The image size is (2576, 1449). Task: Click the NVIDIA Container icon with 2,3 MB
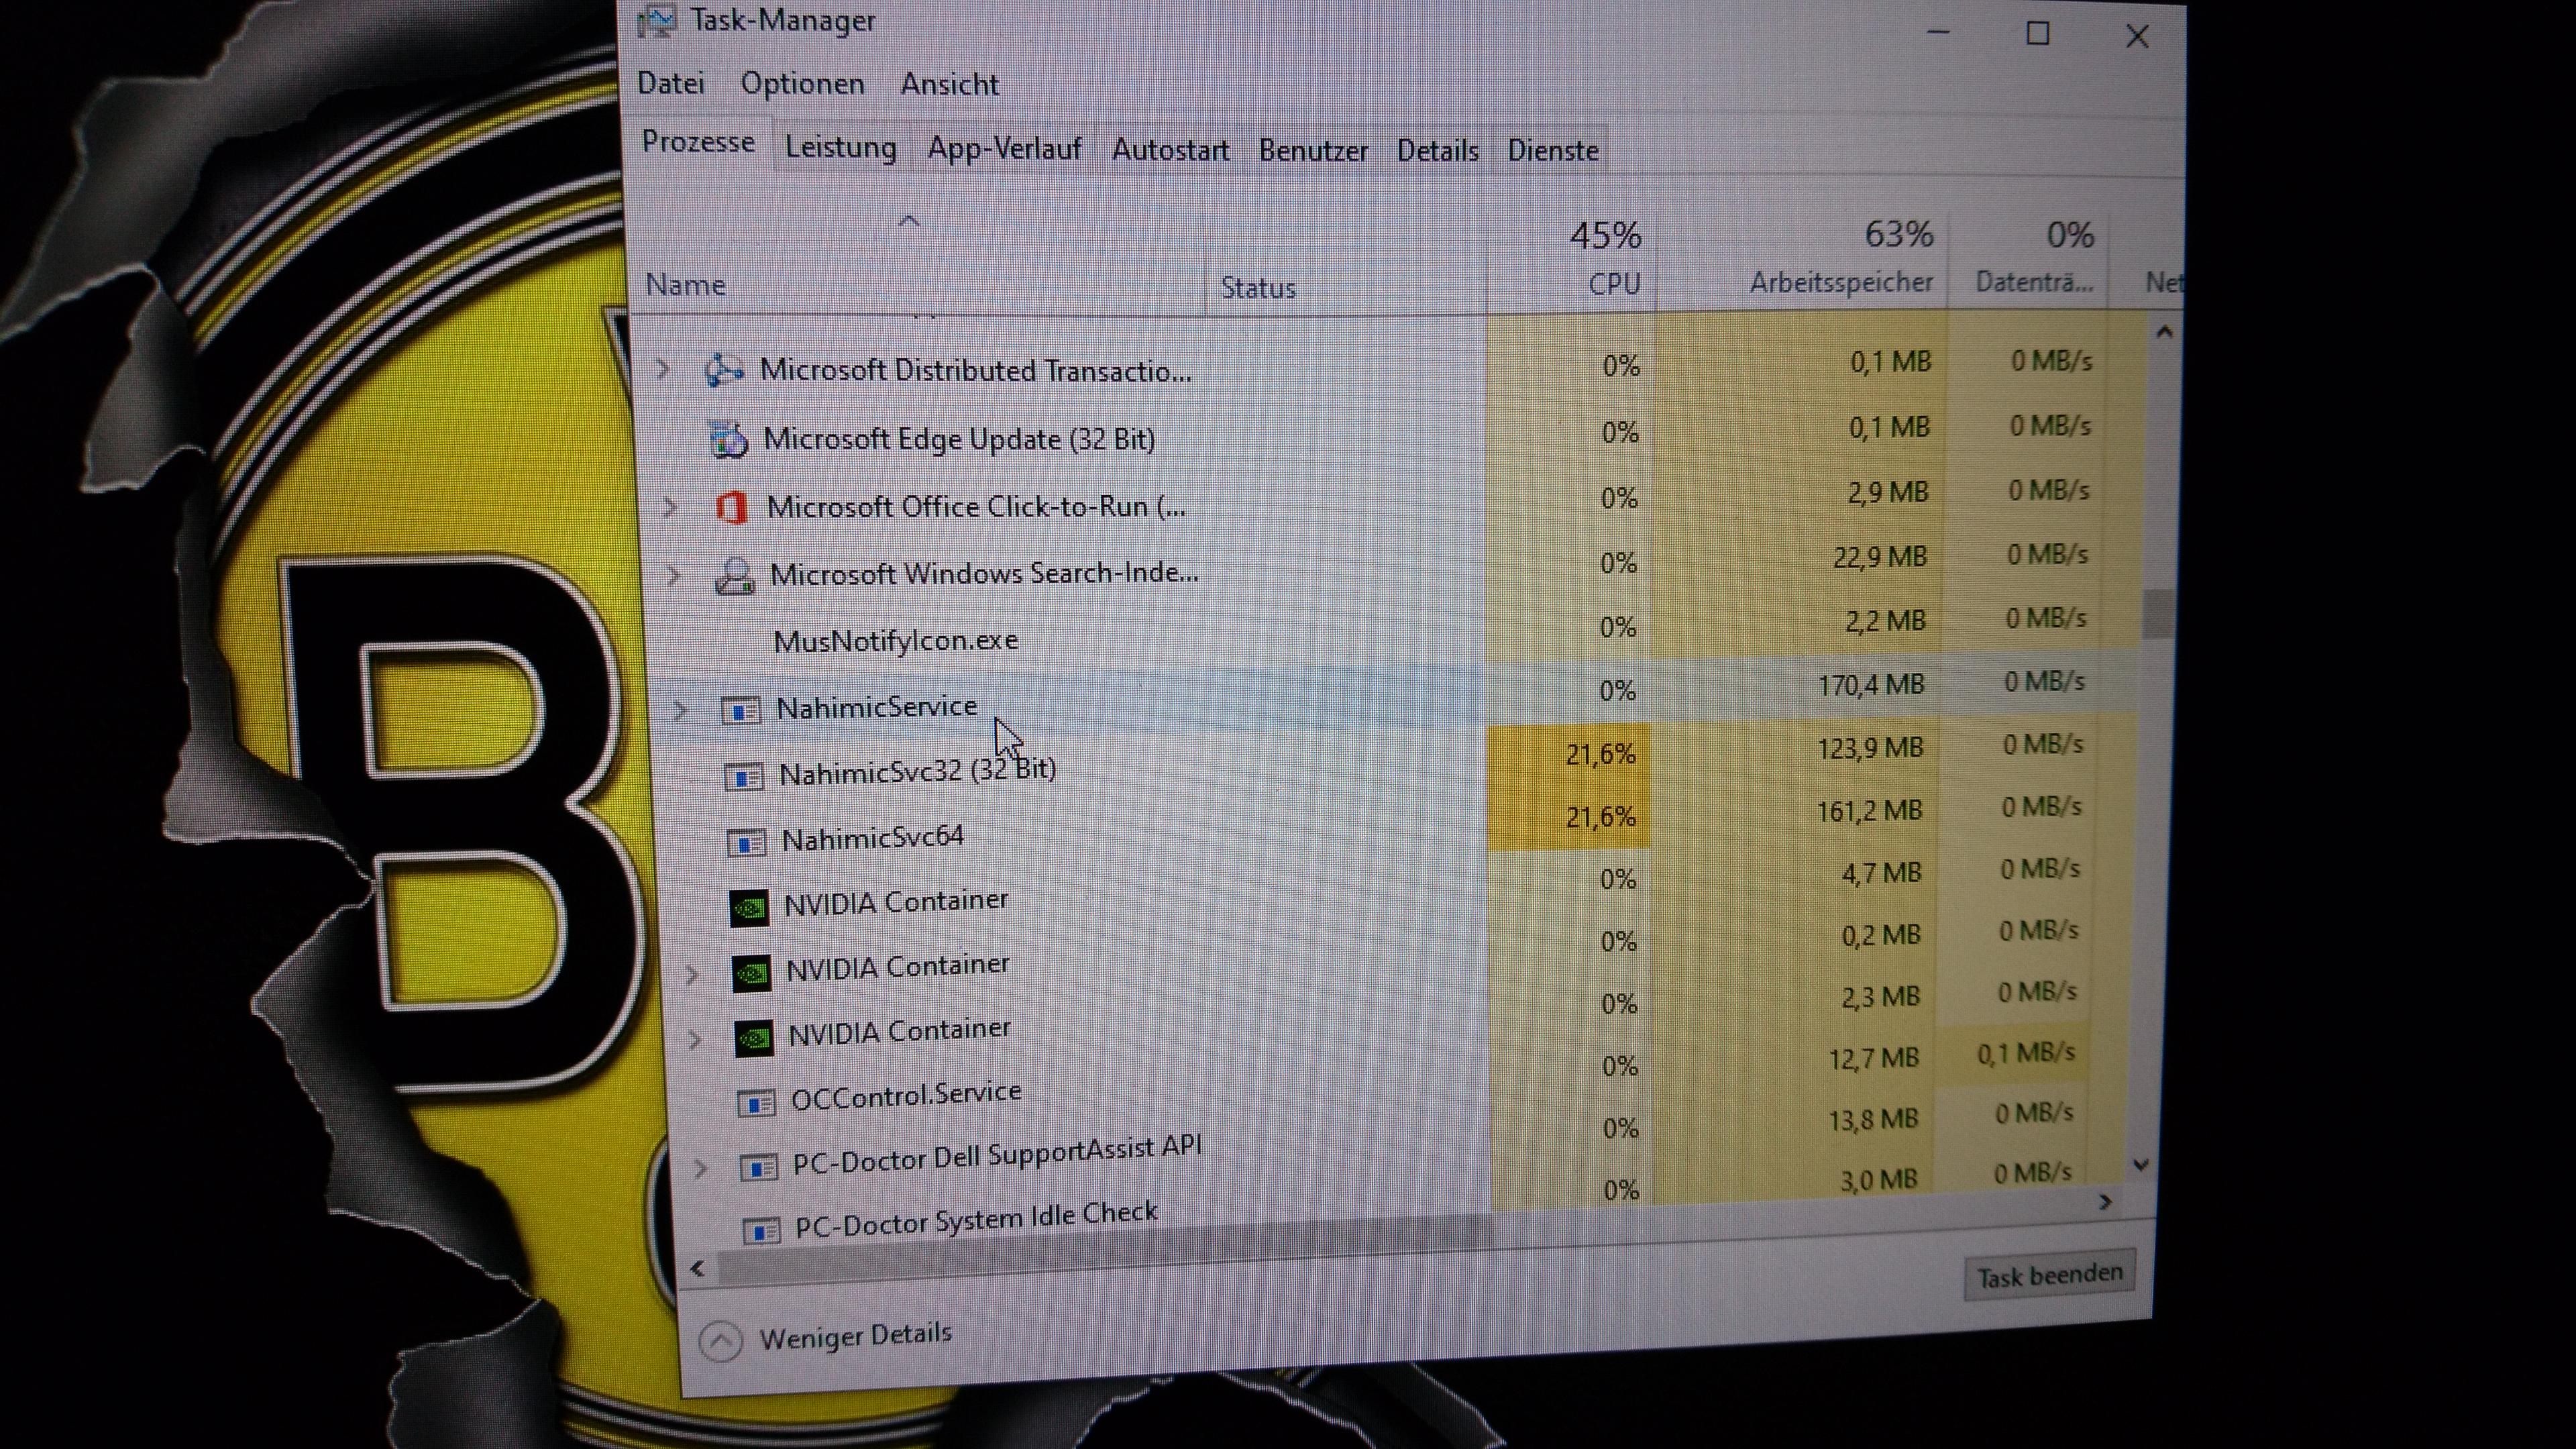pyautogui.click(x=754, y=1038)
